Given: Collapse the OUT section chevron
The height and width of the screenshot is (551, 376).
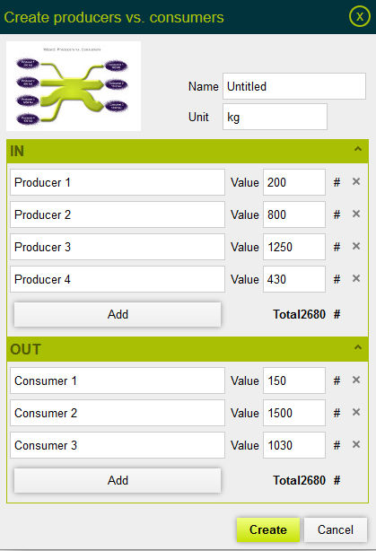Looking at the screenshot, I should point(358,347).
